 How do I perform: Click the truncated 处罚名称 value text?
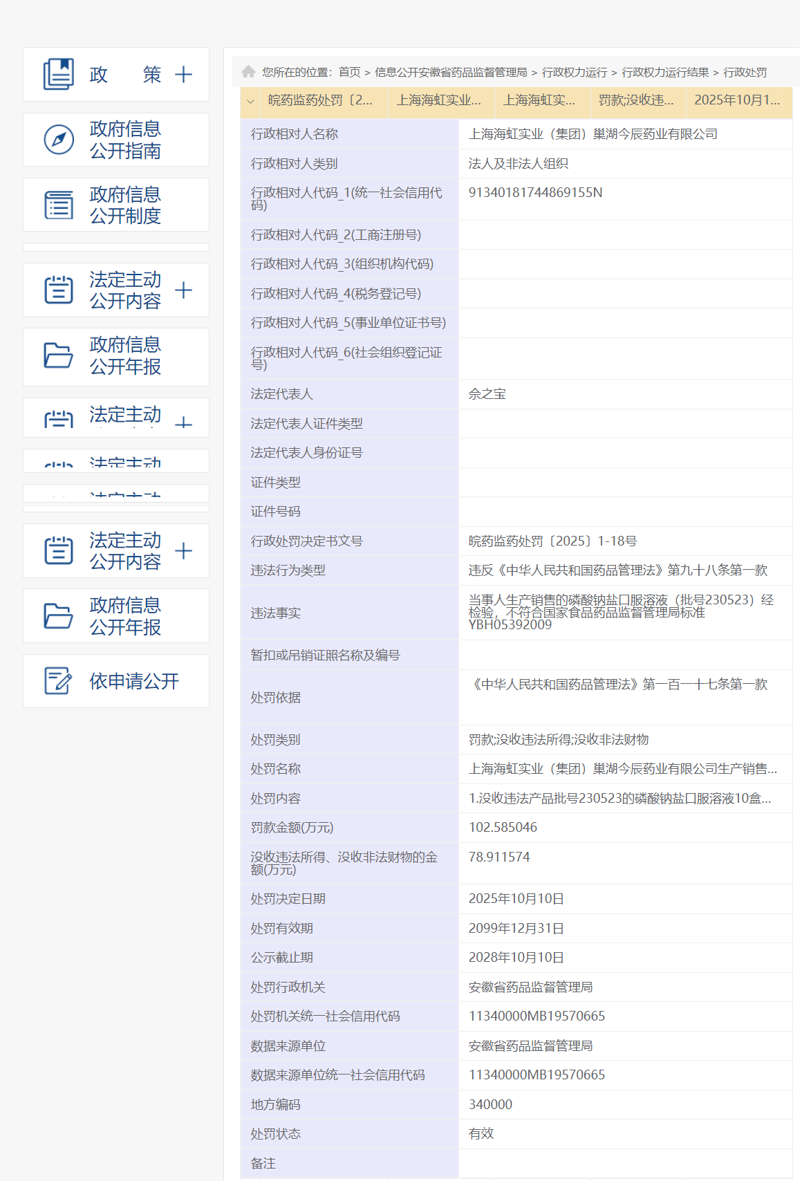(623, 769)
